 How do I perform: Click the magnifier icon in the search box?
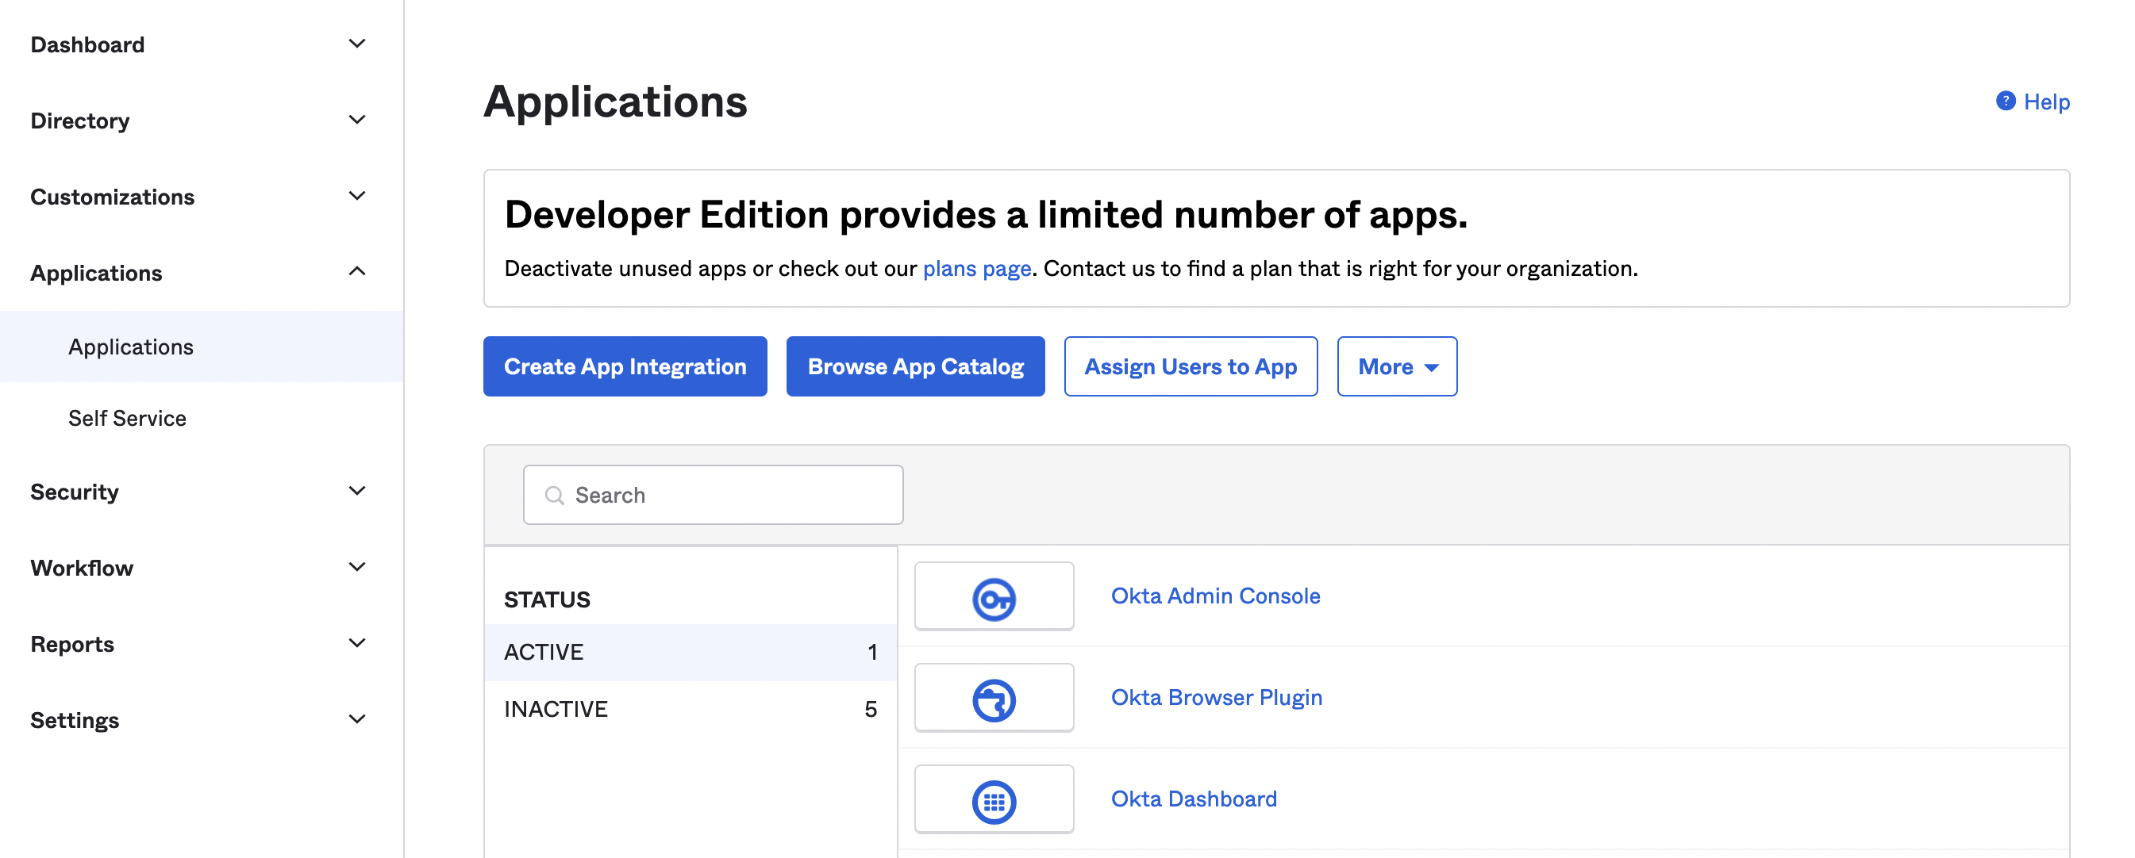pos(554,496)
